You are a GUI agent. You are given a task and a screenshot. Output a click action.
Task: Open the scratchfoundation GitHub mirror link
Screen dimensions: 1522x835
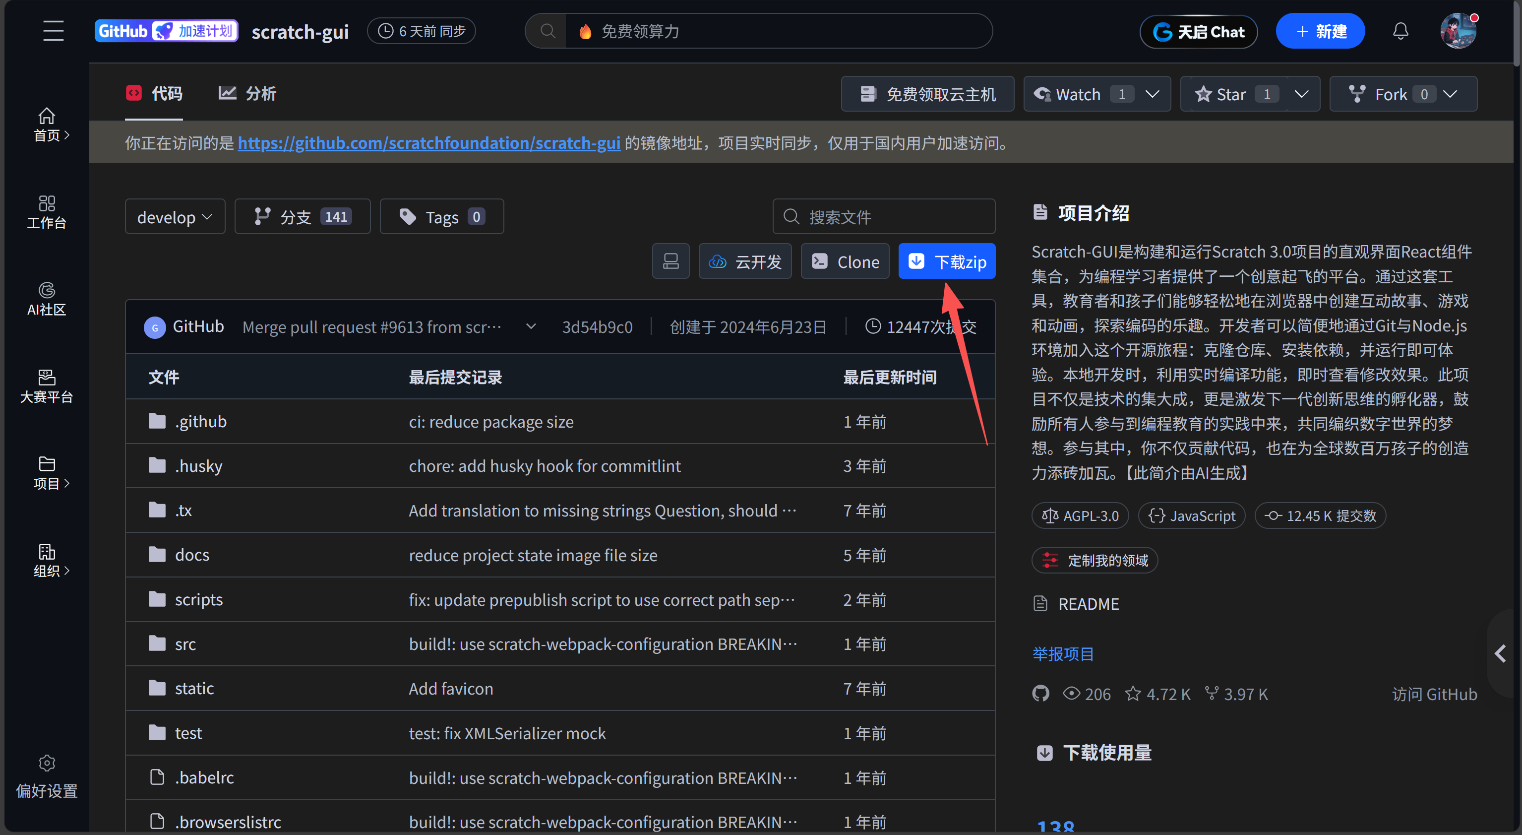coord(429,143)
